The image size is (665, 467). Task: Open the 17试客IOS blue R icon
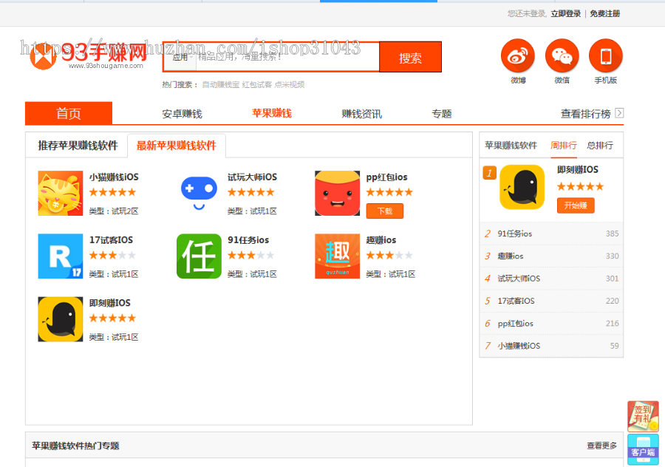[61, 256]
